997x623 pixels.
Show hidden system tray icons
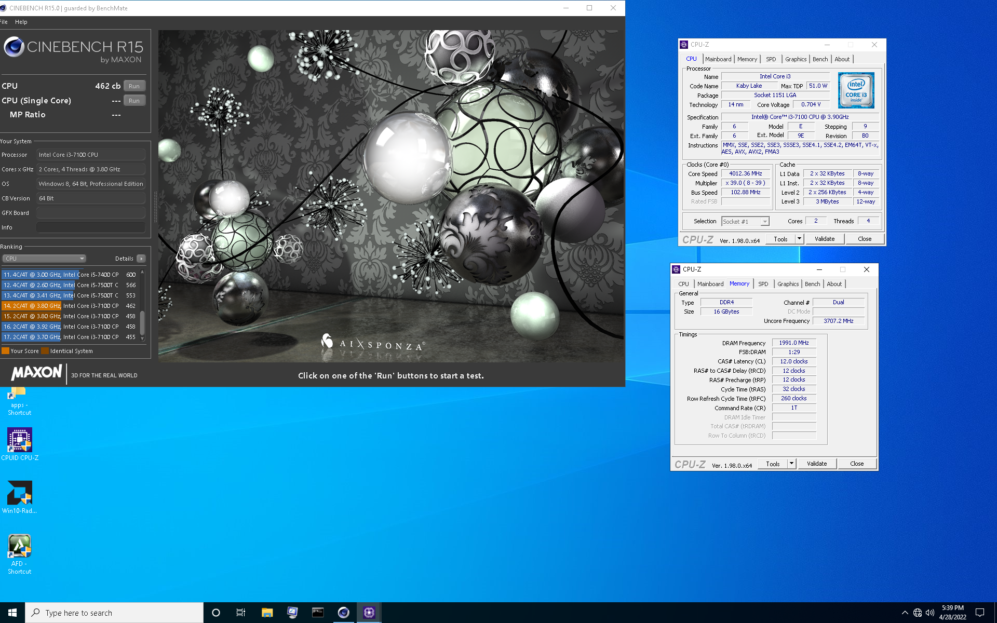(x=905, y=613)
